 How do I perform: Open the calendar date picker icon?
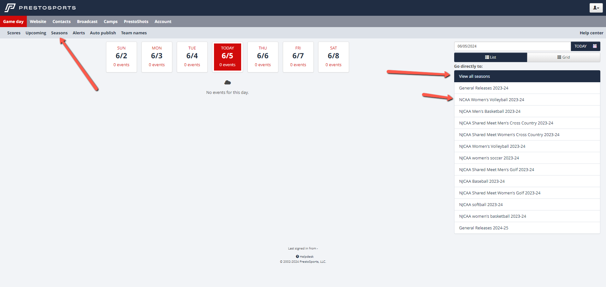pyautogui.click(x=595, y=46)
